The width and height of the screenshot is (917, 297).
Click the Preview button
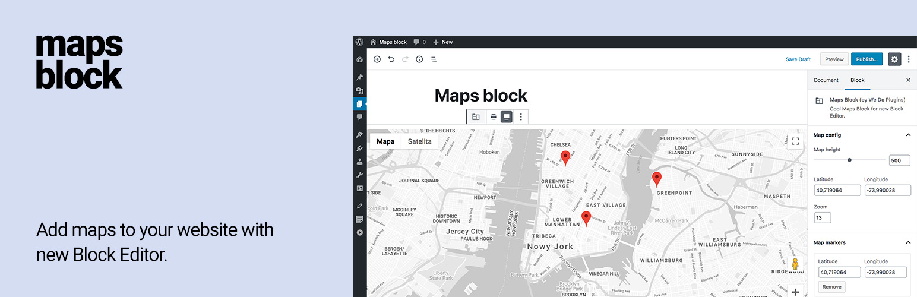[x=834, y=59]
